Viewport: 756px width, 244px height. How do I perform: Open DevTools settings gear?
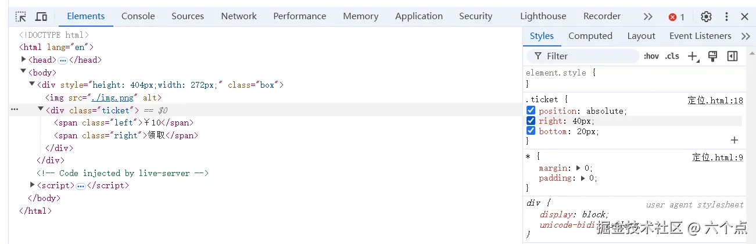[x=706, y=17]
